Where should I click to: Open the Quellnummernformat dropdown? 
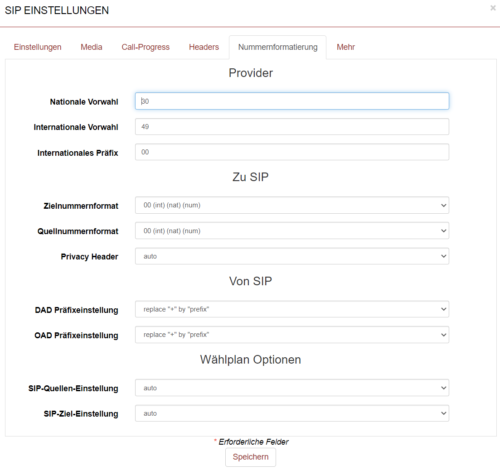(x=292, y=231)
